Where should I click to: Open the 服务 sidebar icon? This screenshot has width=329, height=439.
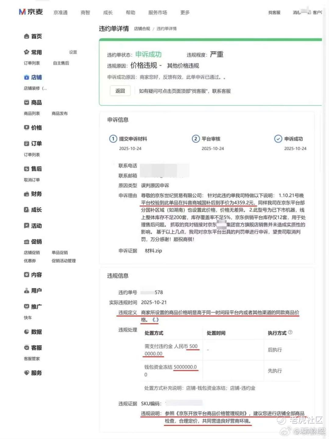click(x=27, y=373)
